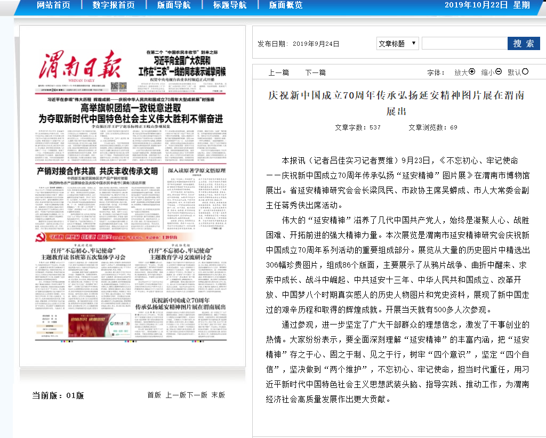Jump to last page 末版

[218, 395]
